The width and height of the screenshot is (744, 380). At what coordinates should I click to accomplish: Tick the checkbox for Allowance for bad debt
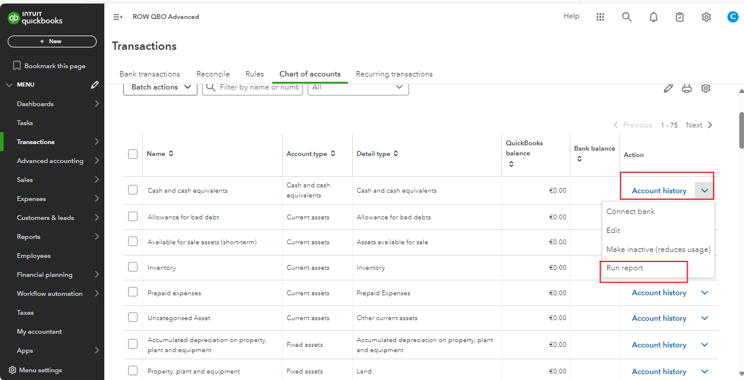click(x=133, y=217)
